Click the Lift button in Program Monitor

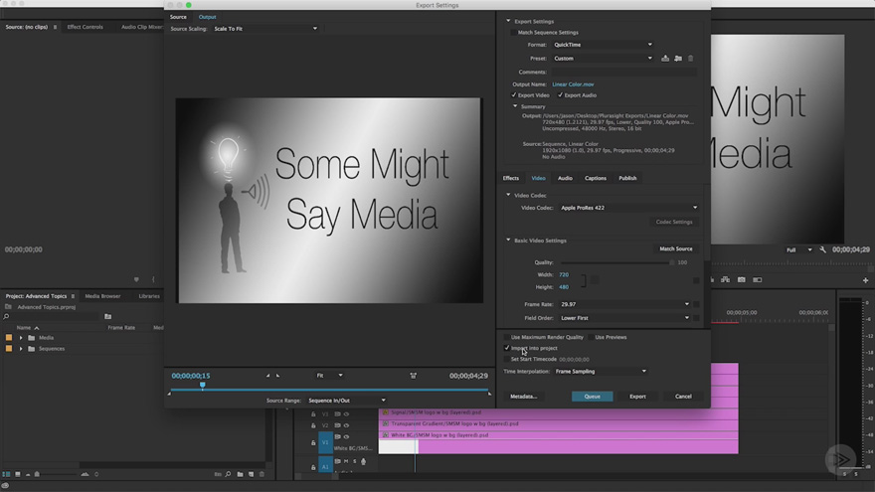(713, 279)
